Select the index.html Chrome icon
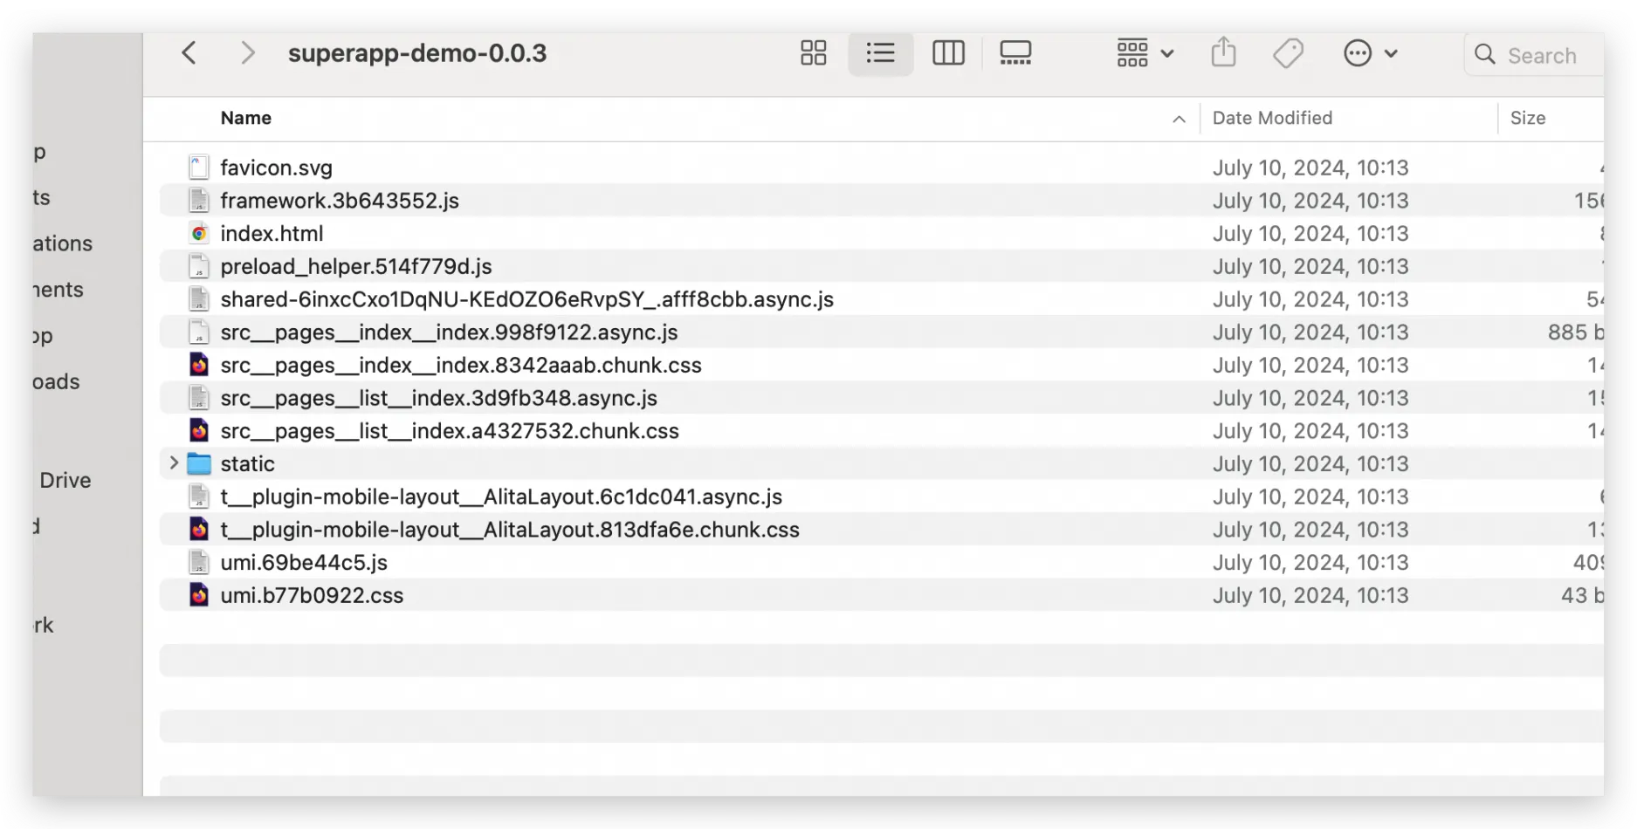Image resolution: width=1637 pixels, height=829 pixels. (x=199, y=234)
